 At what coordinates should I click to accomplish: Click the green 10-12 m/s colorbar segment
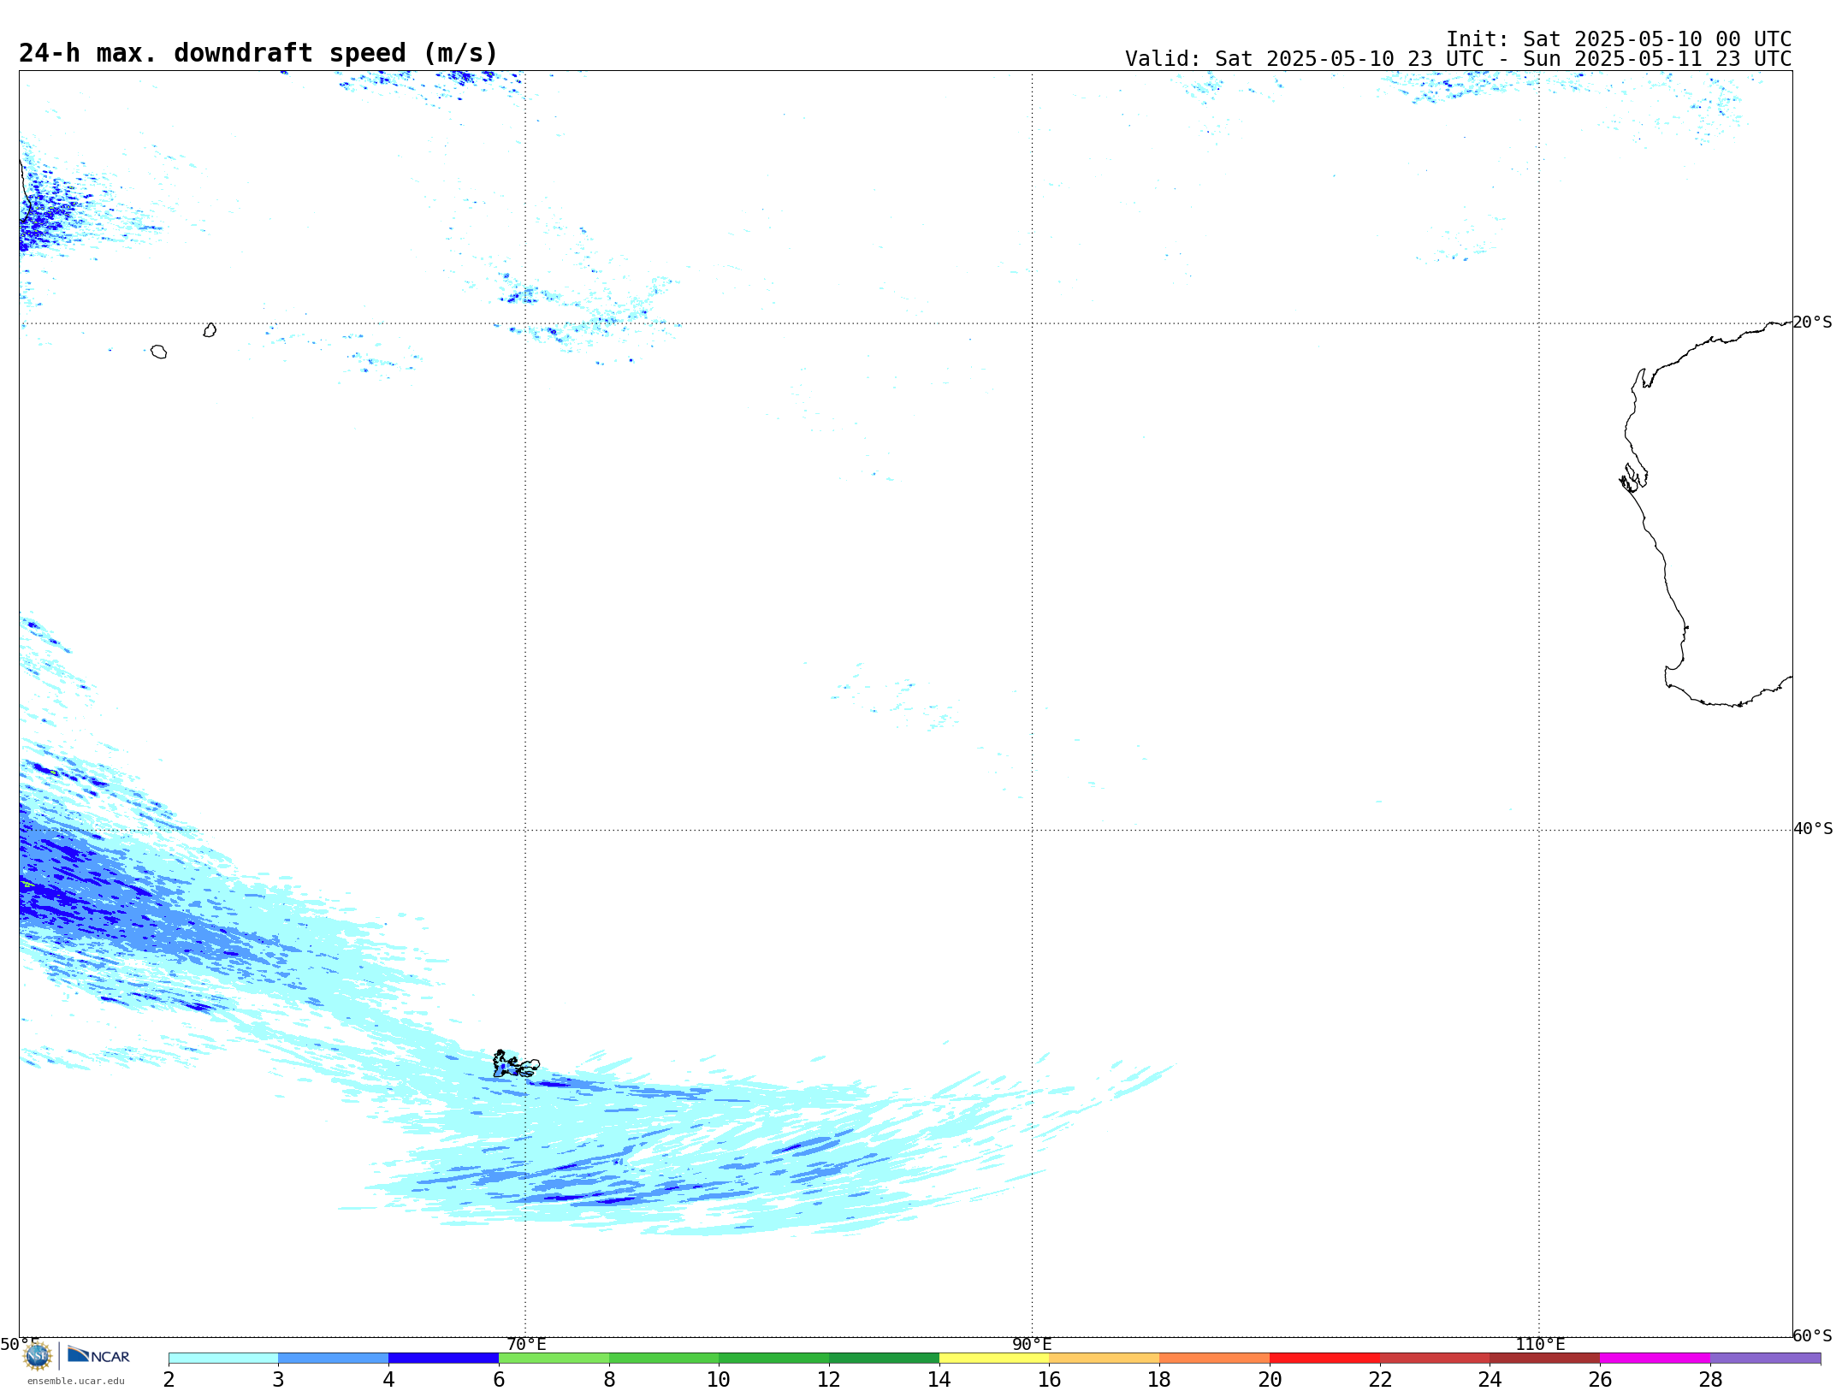(773, 1358)
